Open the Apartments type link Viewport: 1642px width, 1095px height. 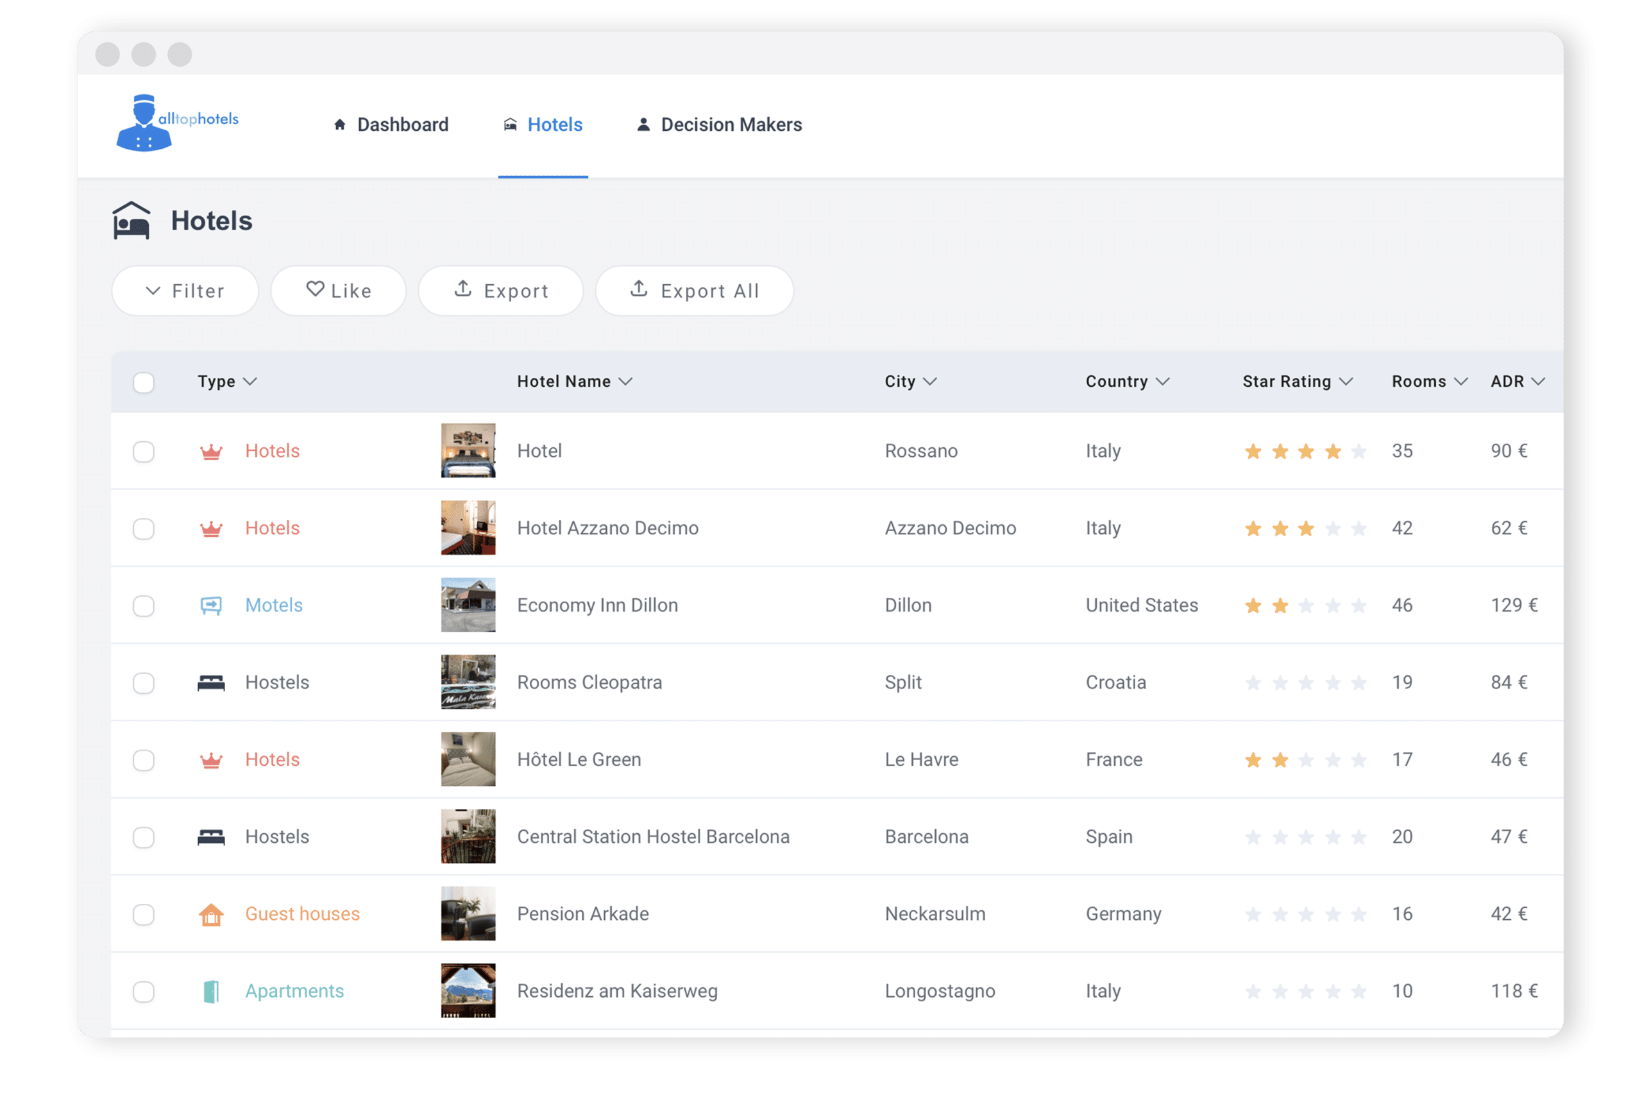point(294,992)
